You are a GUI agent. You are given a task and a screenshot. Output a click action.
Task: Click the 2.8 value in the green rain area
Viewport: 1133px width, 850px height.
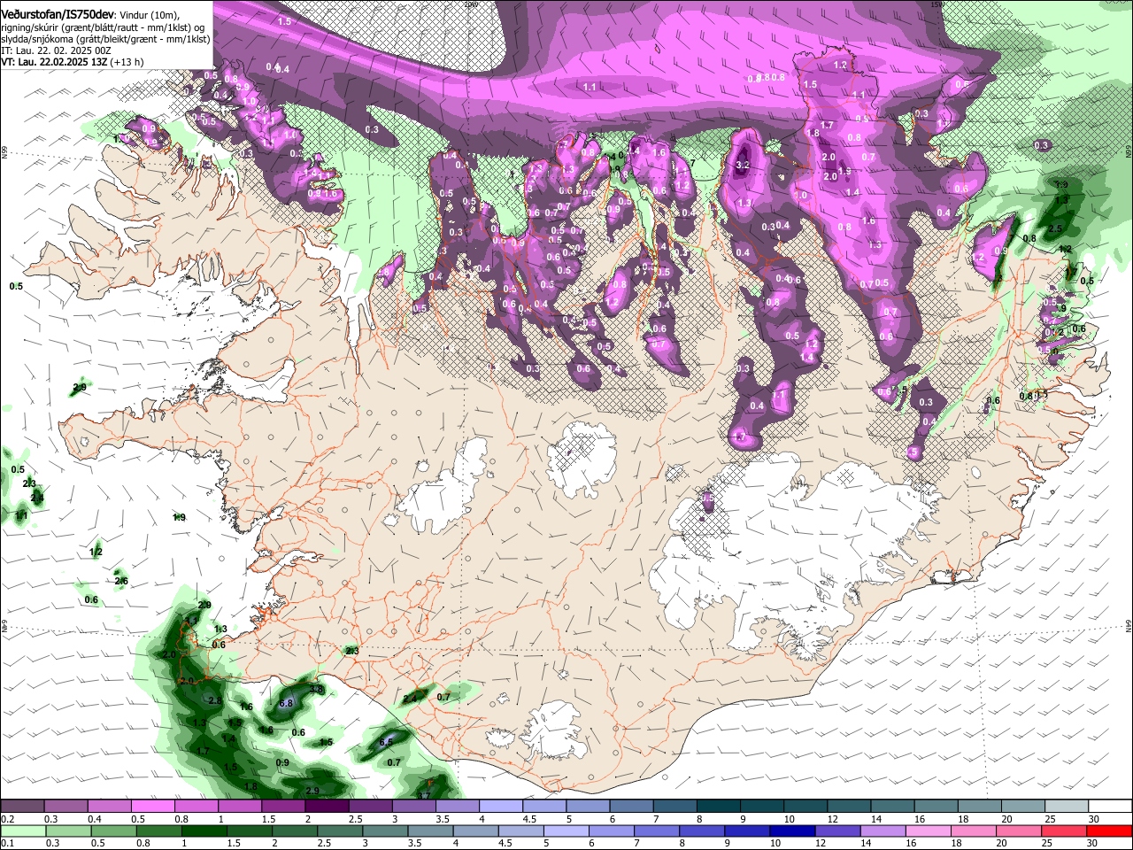click(214, 700)
